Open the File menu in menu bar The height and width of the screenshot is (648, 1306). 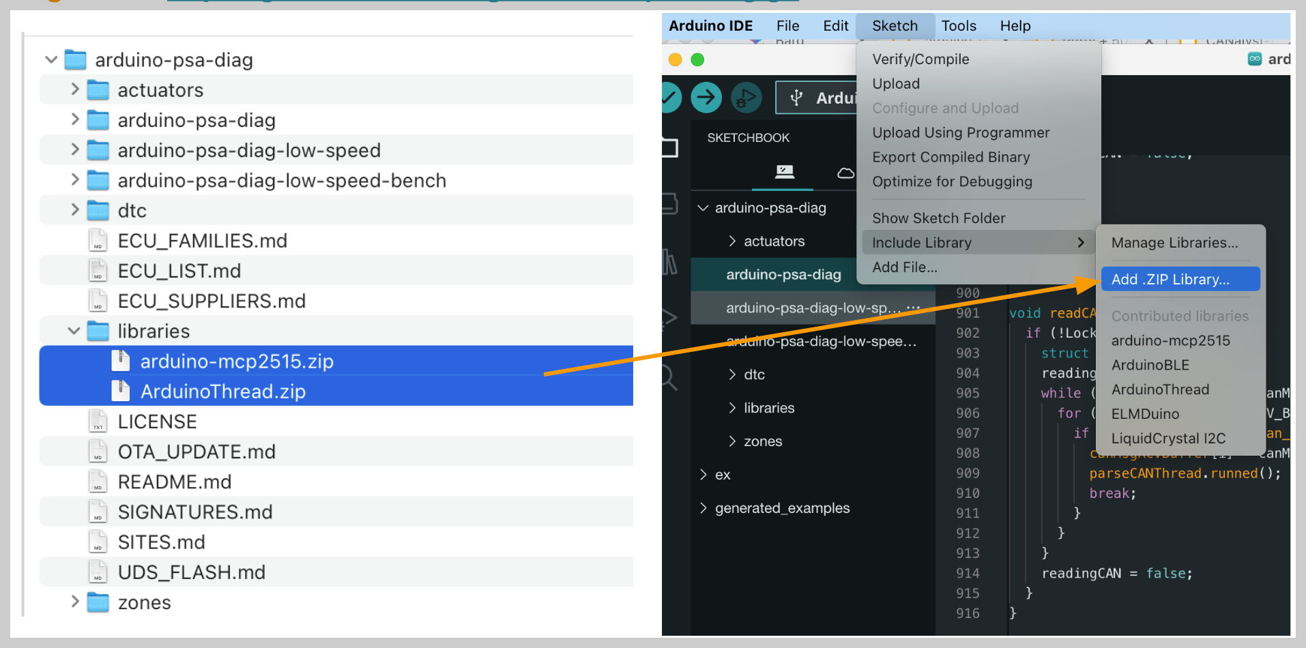tap(787, 26)
